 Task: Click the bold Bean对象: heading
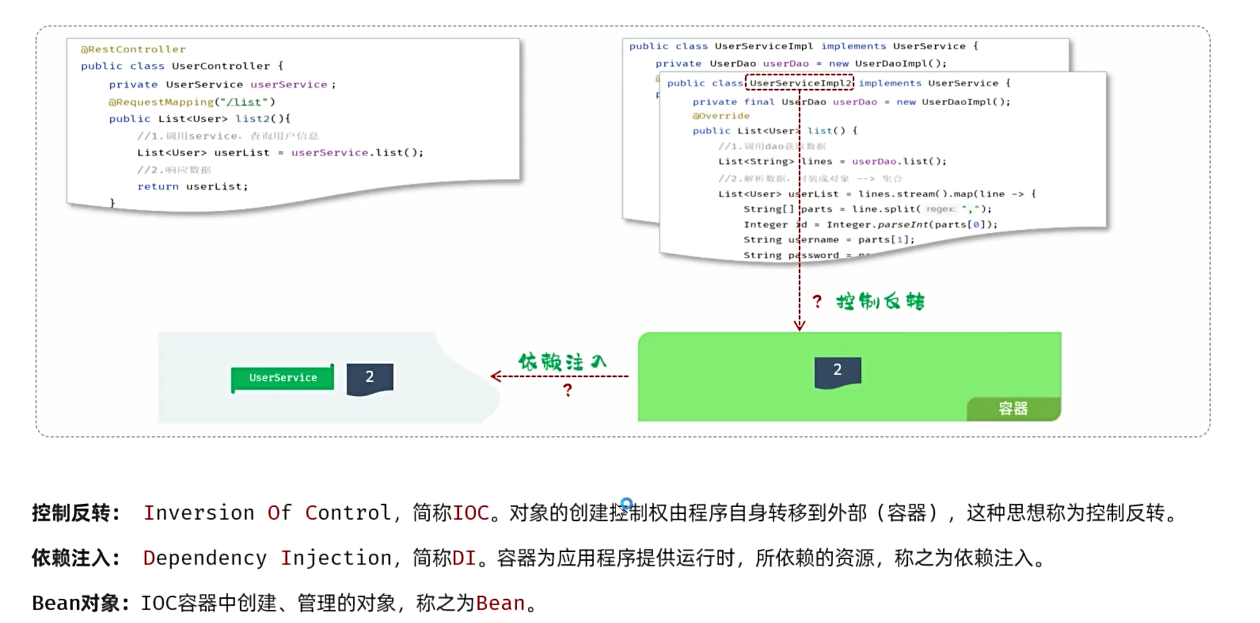point(81,603)
